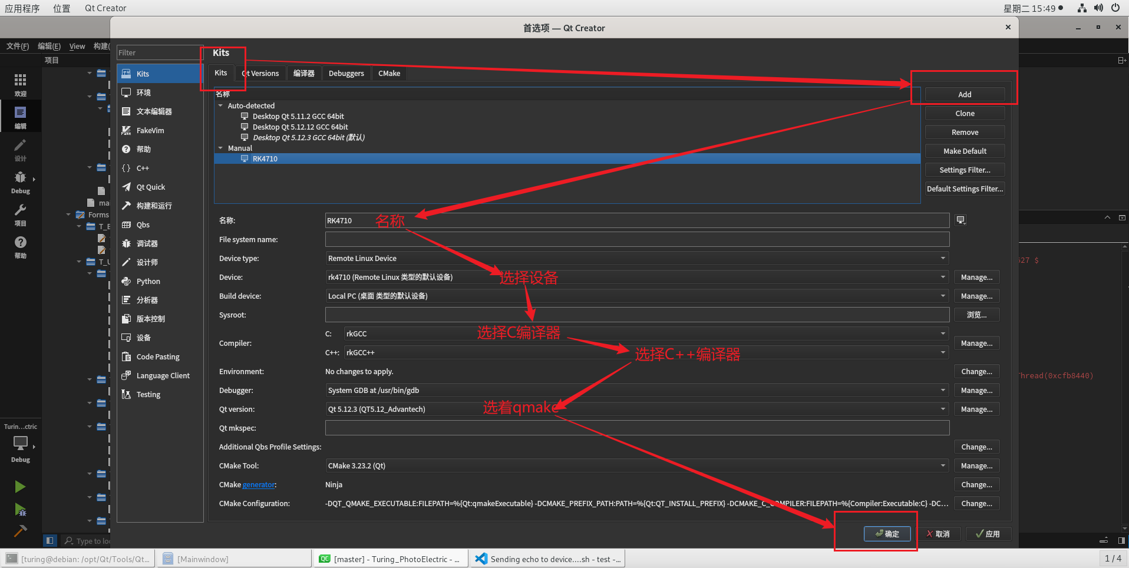
Task: Open the Testing preferences category
Action: [160, 394]
